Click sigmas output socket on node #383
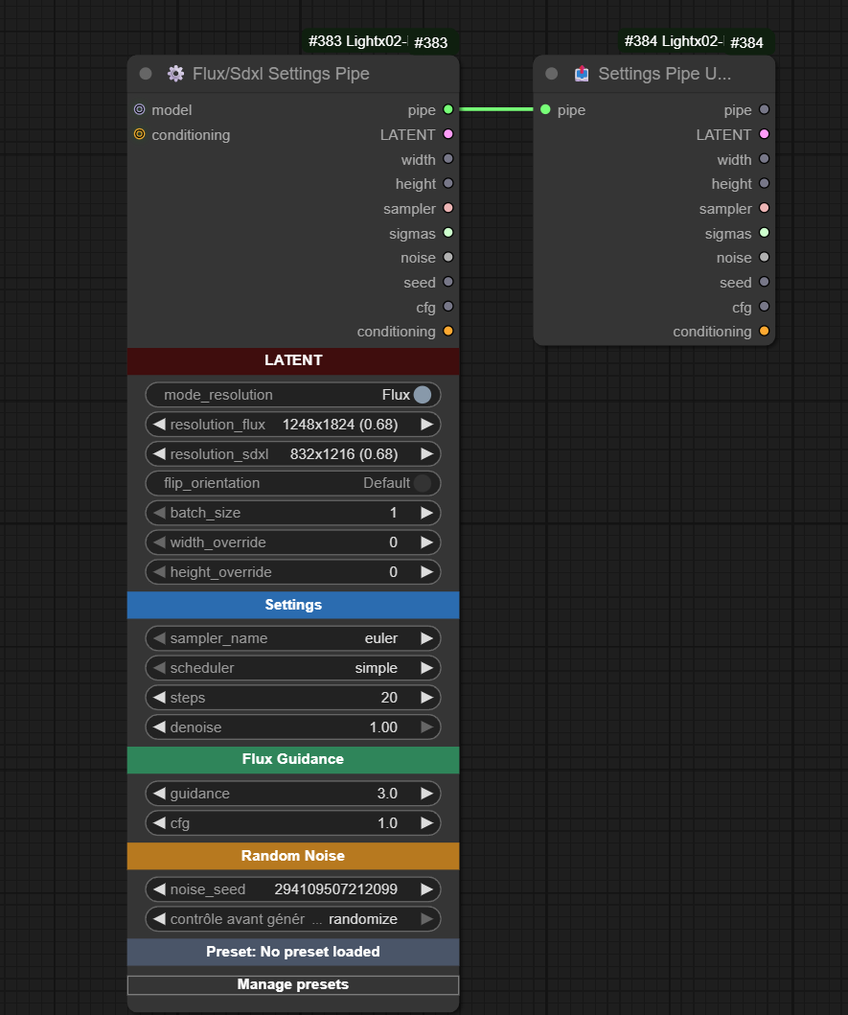Screen dimensions: 848x1015 447,232
